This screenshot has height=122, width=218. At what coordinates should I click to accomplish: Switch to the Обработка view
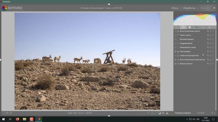coord(189,8)
